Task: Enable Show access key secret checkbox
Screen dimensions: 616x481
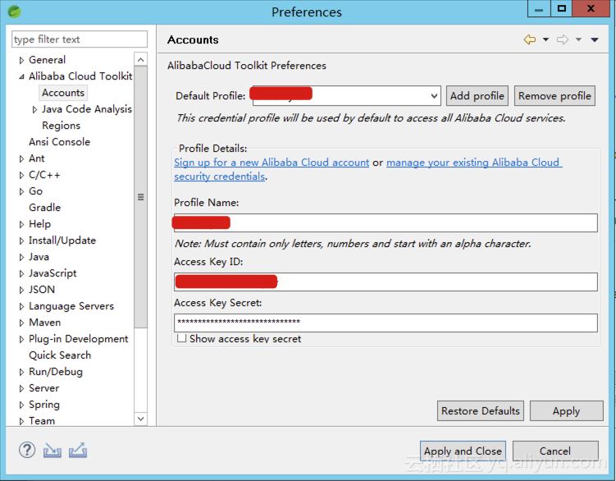Action: [182, 338]
